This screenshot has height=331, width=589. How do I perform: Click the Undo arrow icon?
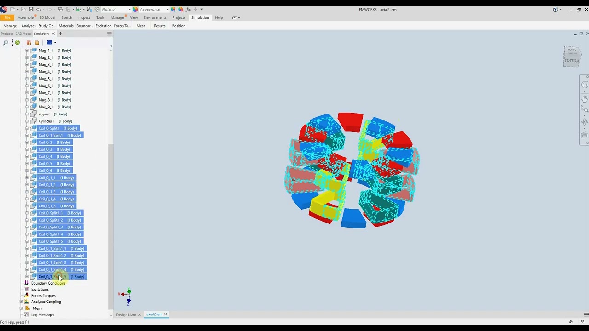pyautogui.click(x=39, y=9)
